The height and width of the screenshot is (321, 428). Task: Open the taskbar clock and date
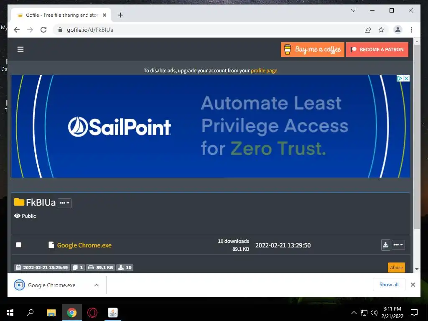(392, 313)
